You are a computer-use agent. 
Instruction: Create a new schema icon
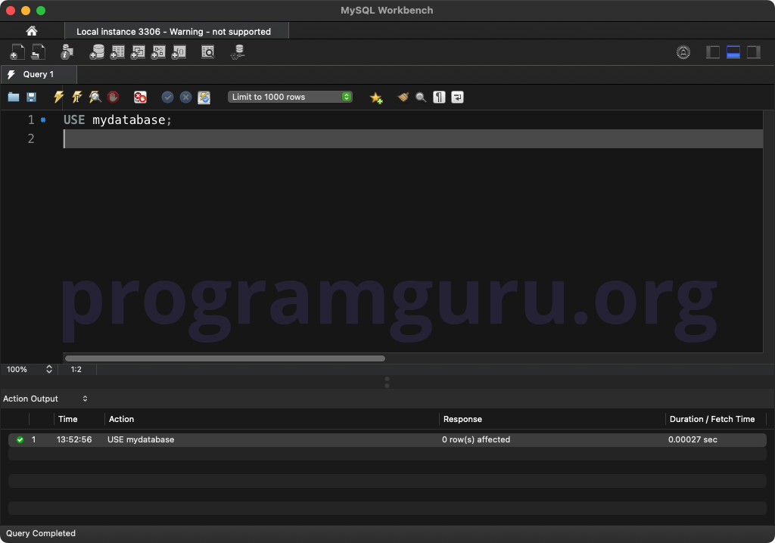pyautogui.click(x=97, y=52)
